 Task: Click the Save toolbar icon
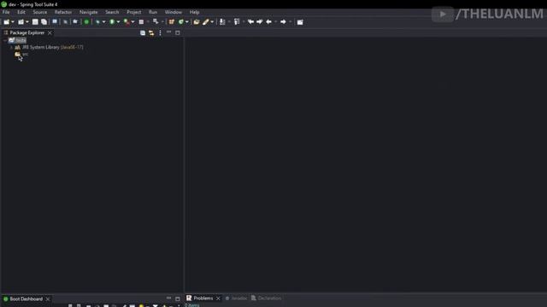(x=35, y=22)
